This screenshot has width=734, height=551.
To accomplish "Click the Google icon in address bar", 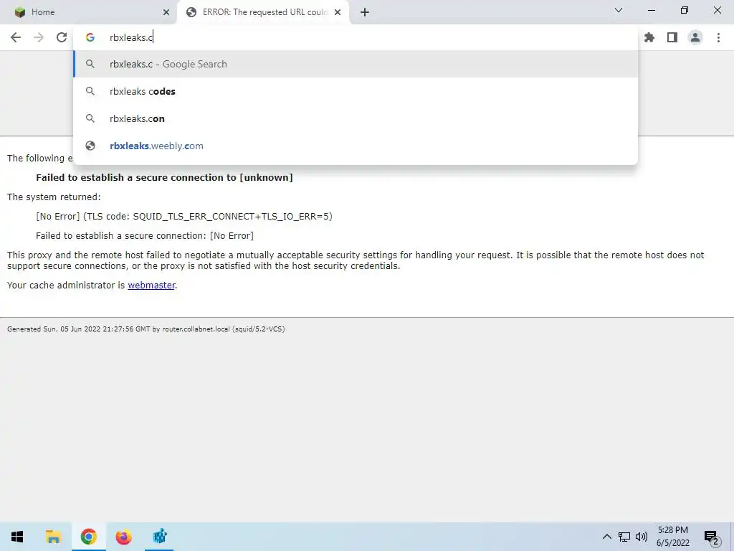I will click(x=90, y=37).
